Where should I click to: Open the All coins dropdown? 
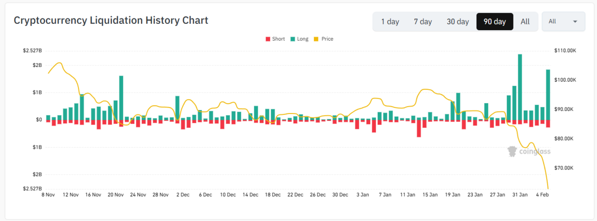pos(563,21)
